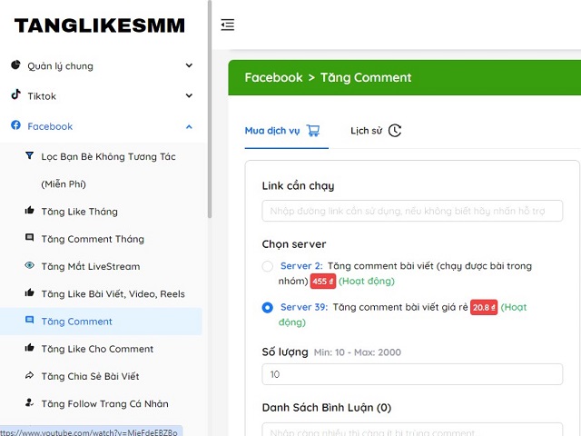Select Server 39 radio button
The height and width of the screenshot is (436, 581).
(268, 307)
